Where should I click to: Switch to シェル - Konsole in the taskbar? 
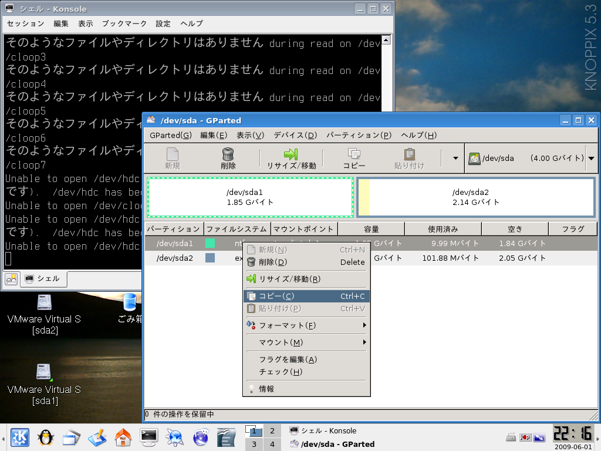tap(323, 430)
